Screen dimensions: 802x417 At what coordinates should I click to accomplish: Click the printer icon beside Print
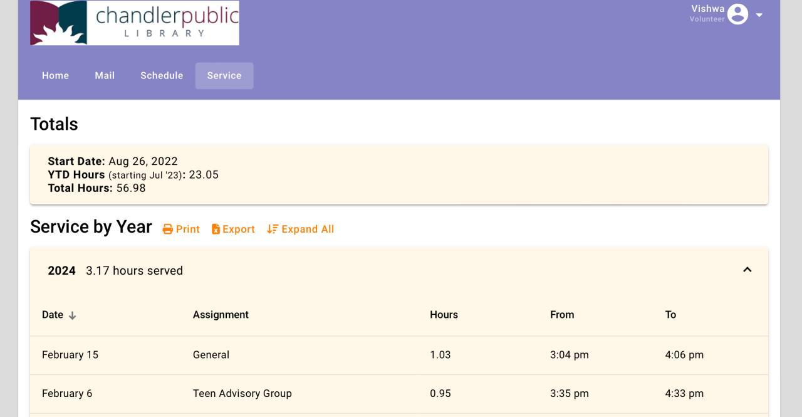pyautogui.click(x=167, y=230)
